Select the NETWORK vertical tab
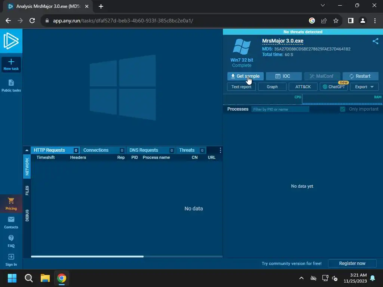The image size is (383, 287). pyautogui.click(x=27, y=166)
